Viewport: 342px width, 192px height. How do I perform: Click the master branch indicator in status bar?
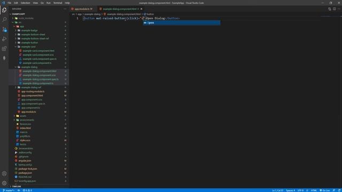(9, 190)
